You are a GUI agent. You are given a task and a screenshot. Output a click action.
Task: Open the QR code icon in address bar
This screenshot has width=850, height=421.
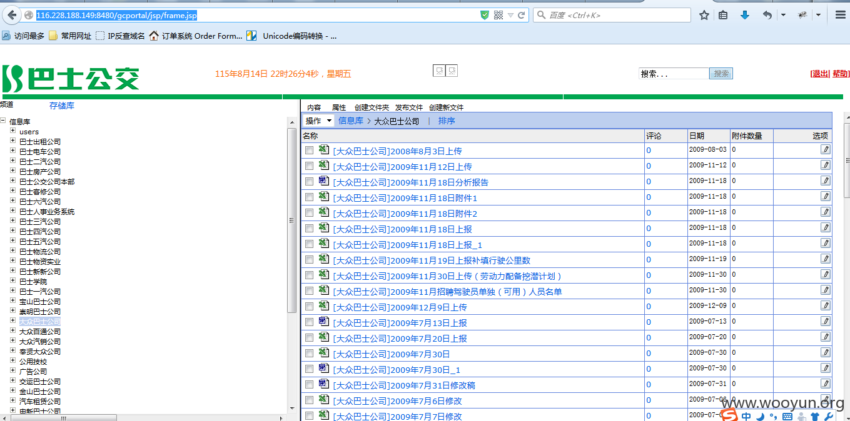498,15
